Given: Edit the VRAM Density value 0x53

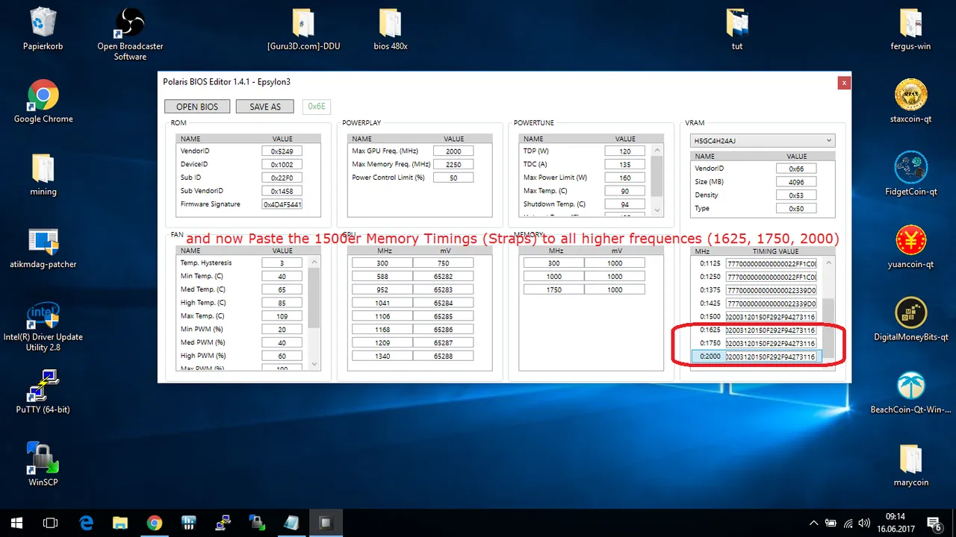Looking at the screenshot, I should [x=796, y=195].
